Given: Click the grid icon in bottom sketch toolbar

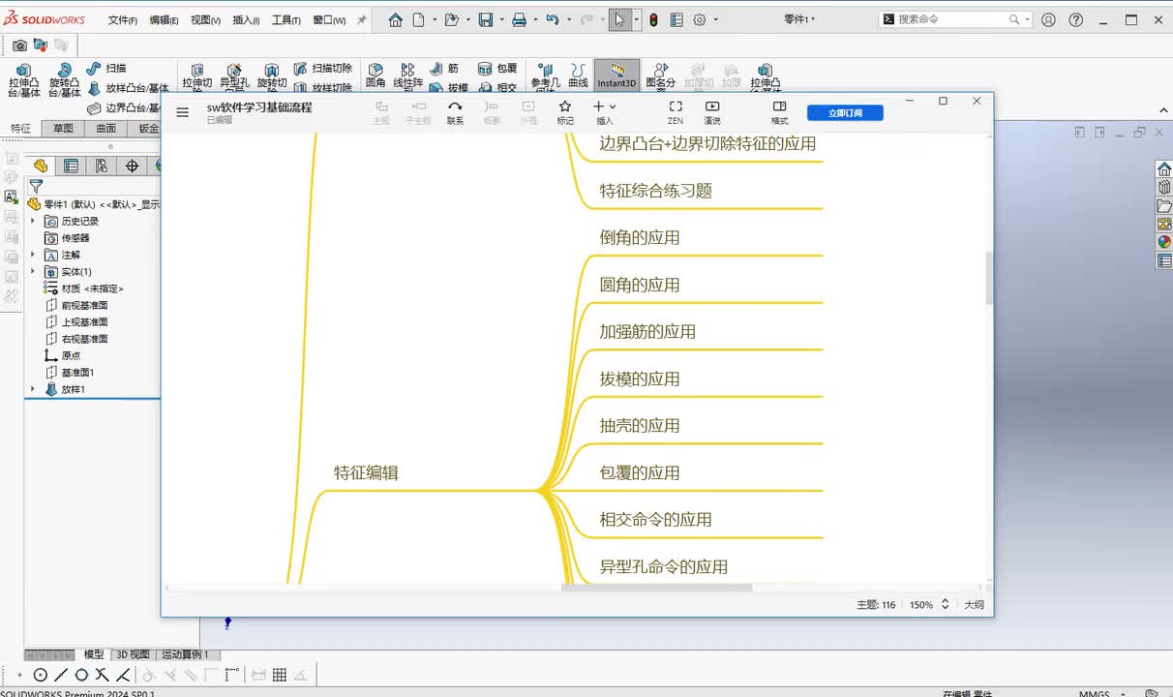Looking at the screenshot, I should [280, 675].
